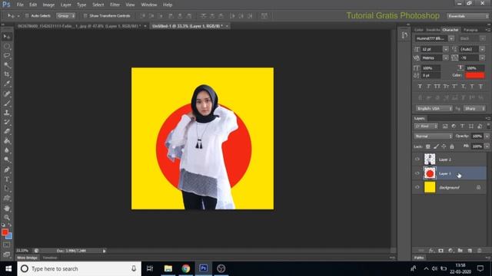This screenshot has height=276, width=492.
Task: Select the Zoom tool
Action: 7,218
